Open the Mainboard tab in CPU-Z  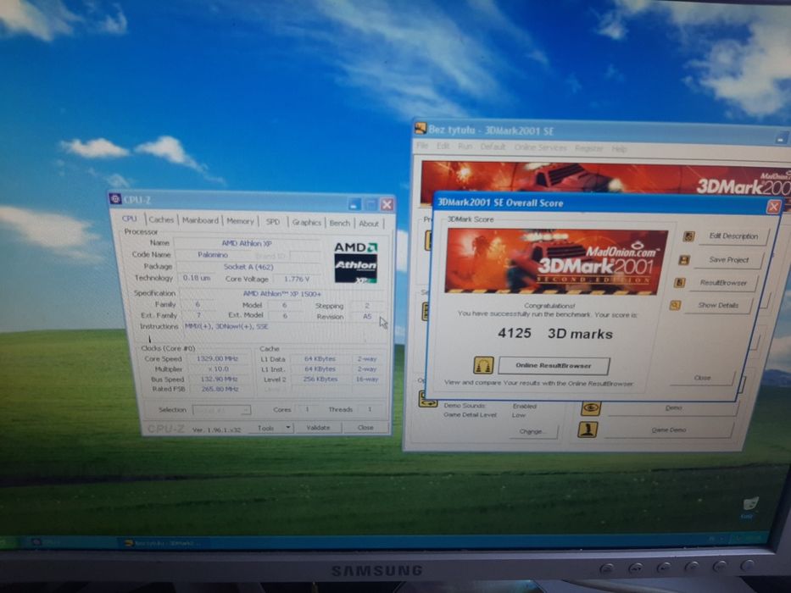tap(200, 220)
